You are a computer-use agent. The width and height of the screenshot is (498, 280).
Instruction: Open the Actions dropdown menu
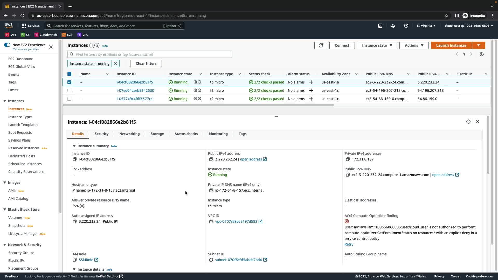414,45
